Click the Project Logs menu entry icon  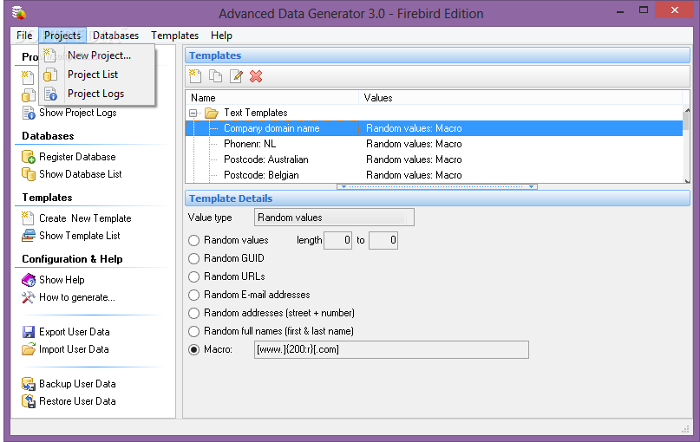(50, 94)
